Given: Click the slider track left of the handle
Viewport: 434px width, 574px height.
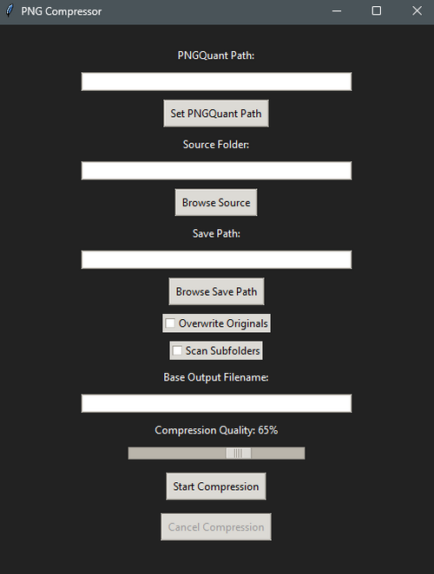Looking at the screenshot, I should pos(177,453).
